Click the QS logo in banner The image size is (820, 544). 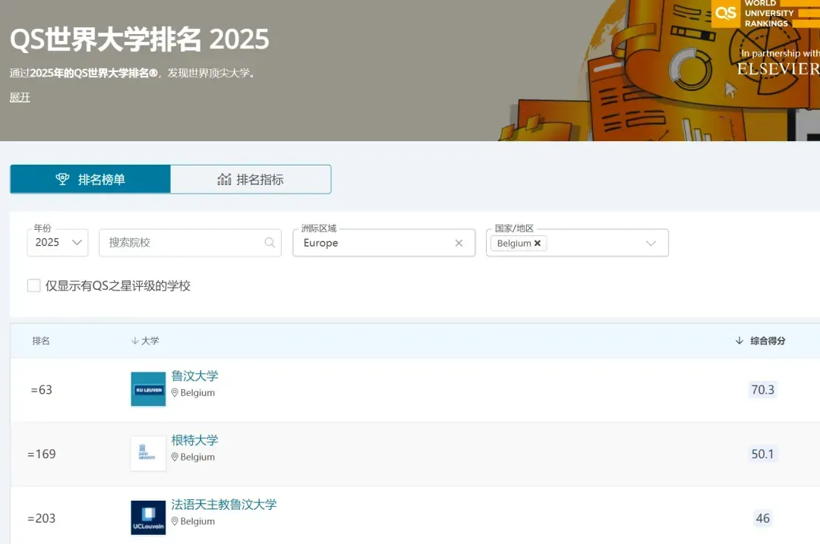click(726, 13)
